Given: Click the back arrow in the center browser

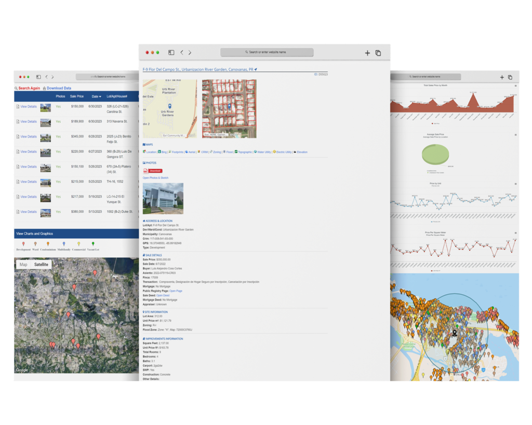Looking at the screenshot, I should (x=181, y=52).
